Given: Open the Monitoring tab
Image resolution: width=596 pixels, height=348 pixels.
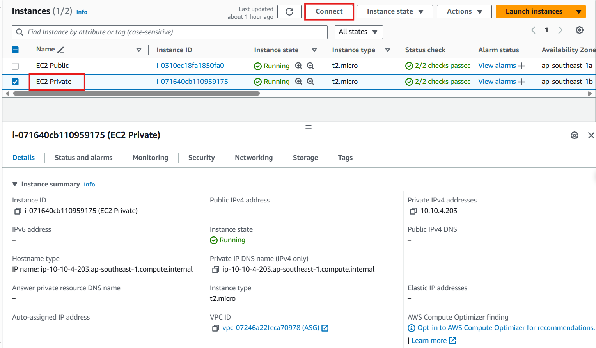Looking at the screenshot, I should pyautogui.click(x=150, y=158).
